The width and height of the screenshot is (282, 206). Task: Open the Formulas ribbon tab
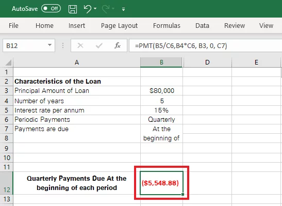167,26
